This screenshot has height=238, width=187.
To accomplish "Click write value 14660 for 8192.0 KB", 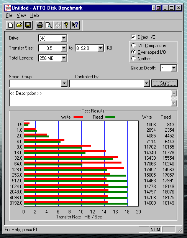I will point(150,203).
